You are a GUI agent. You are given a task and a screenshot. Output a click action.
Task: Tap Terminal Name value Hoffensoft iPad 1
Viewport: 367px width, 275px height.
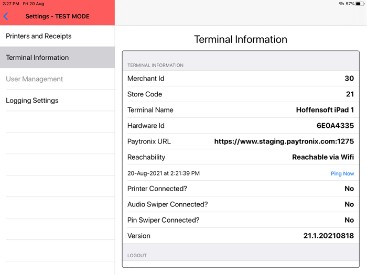coord(325,110)
